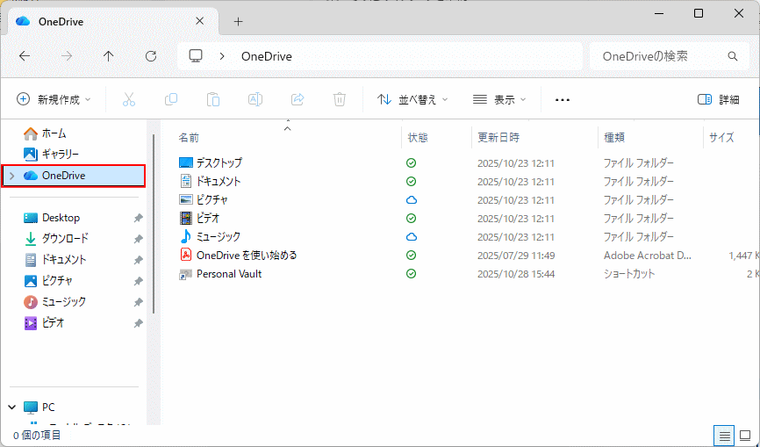Screen dimensions: 760x447
Task: Click pin icon next to sidebar ビデオ
Action: pos(138,323)
